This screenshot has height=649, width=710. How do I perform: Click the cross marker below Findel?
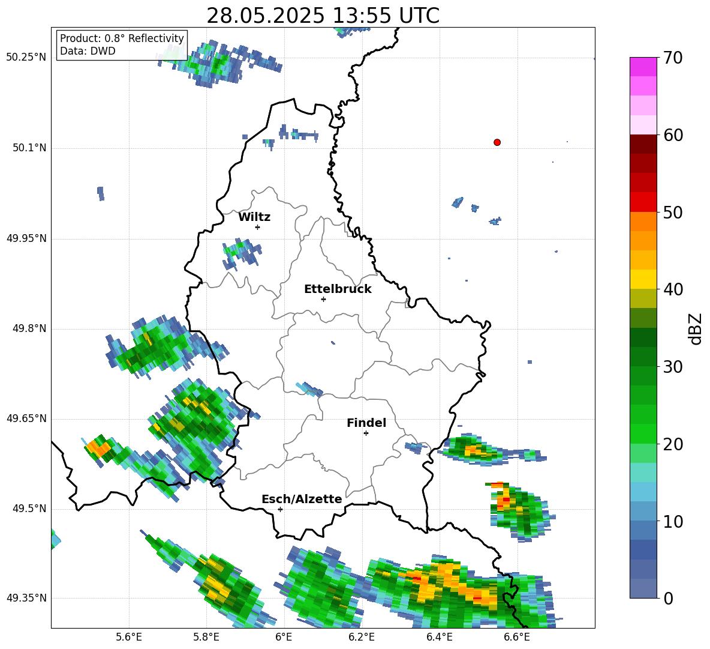pos(366,433)
